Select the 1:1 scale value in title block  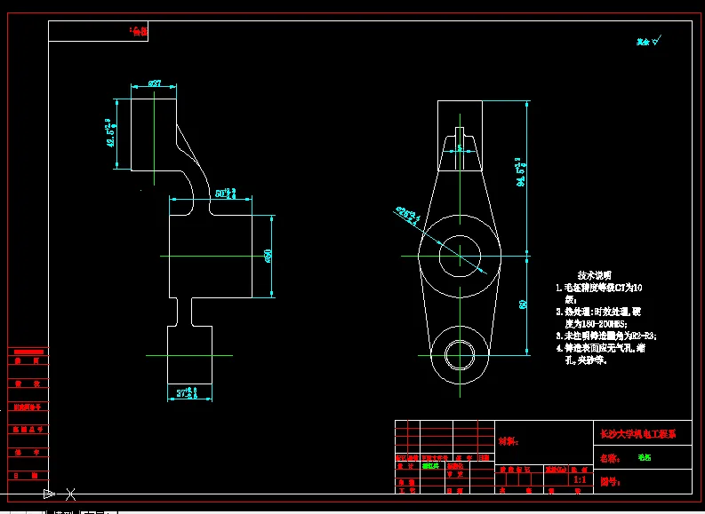pyautogui.click(x=580, y=480)
